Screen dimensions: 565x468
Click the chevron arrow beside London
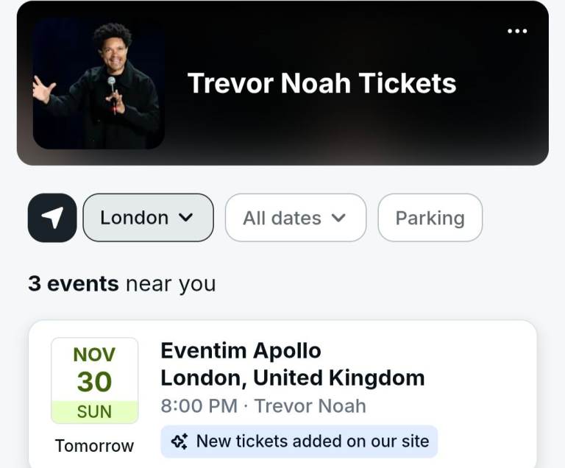(x=186, y=218)
